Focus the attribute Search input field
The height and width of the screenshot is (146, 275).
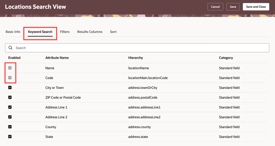137,48
